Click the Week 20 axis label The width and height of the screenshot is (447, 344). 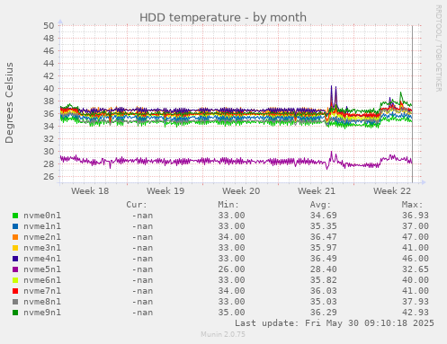241,191
